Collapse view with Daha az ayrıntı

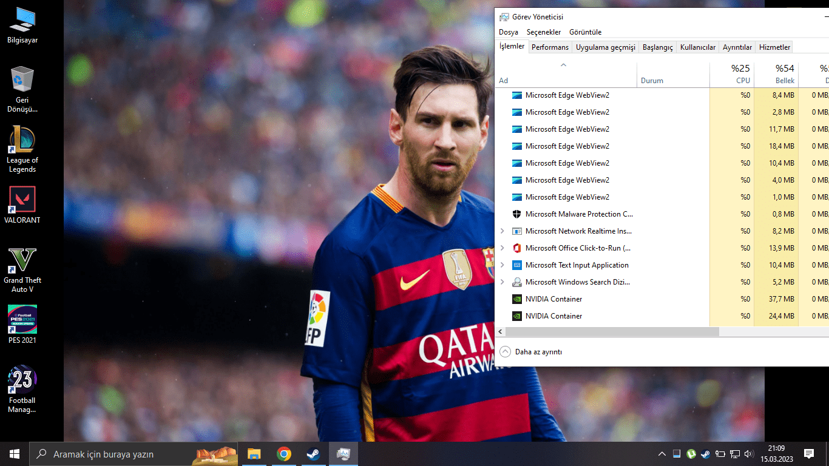click(531, 352)
